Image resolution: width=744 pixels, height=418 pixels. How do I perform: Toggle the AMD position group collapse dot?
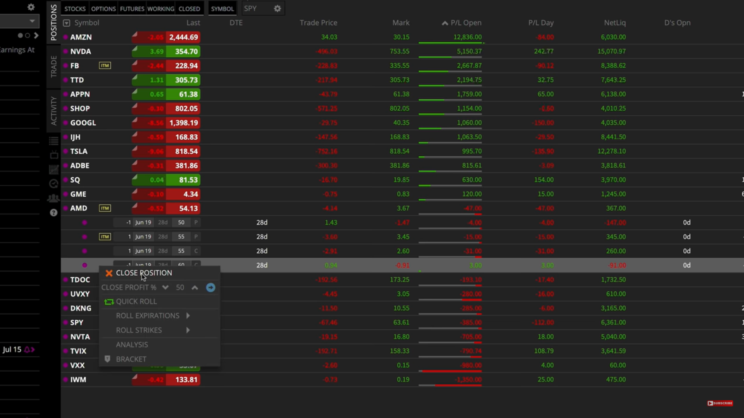point(65,208)
